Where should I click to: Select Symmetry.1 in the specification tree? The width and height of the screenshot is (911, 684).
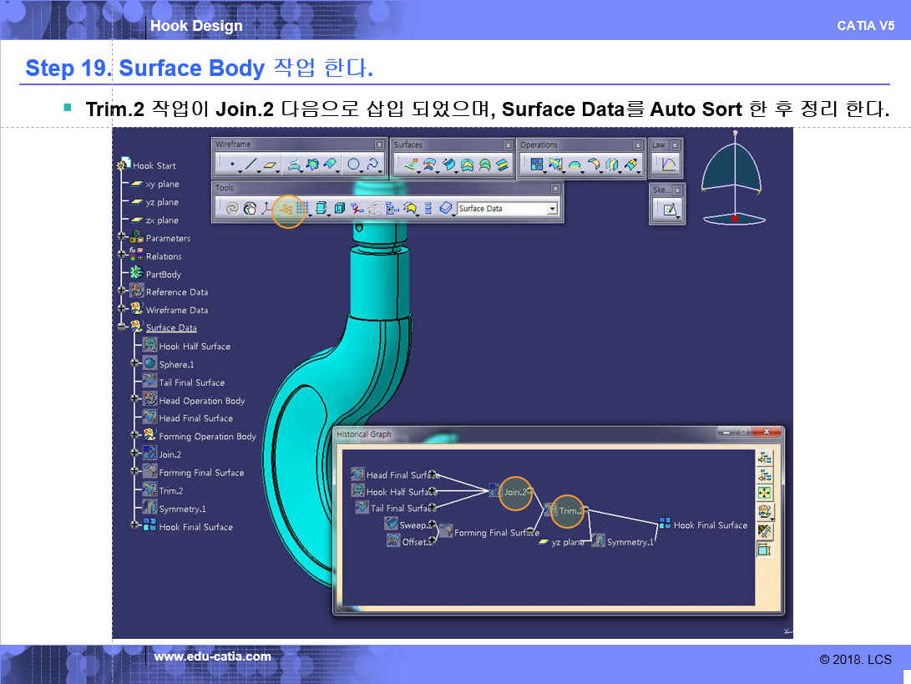point(182,509)
